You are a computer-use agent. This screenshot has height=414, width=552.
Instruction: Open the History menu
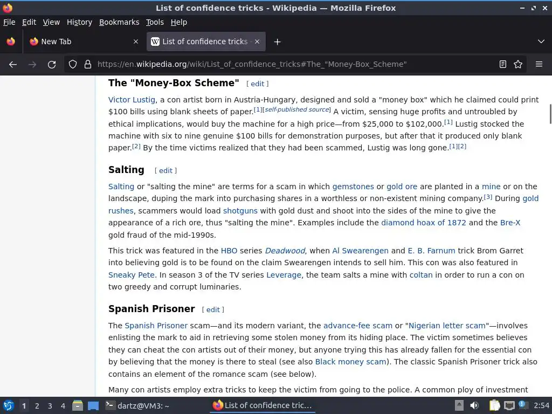pyautogui.click(x=80, y=22)
